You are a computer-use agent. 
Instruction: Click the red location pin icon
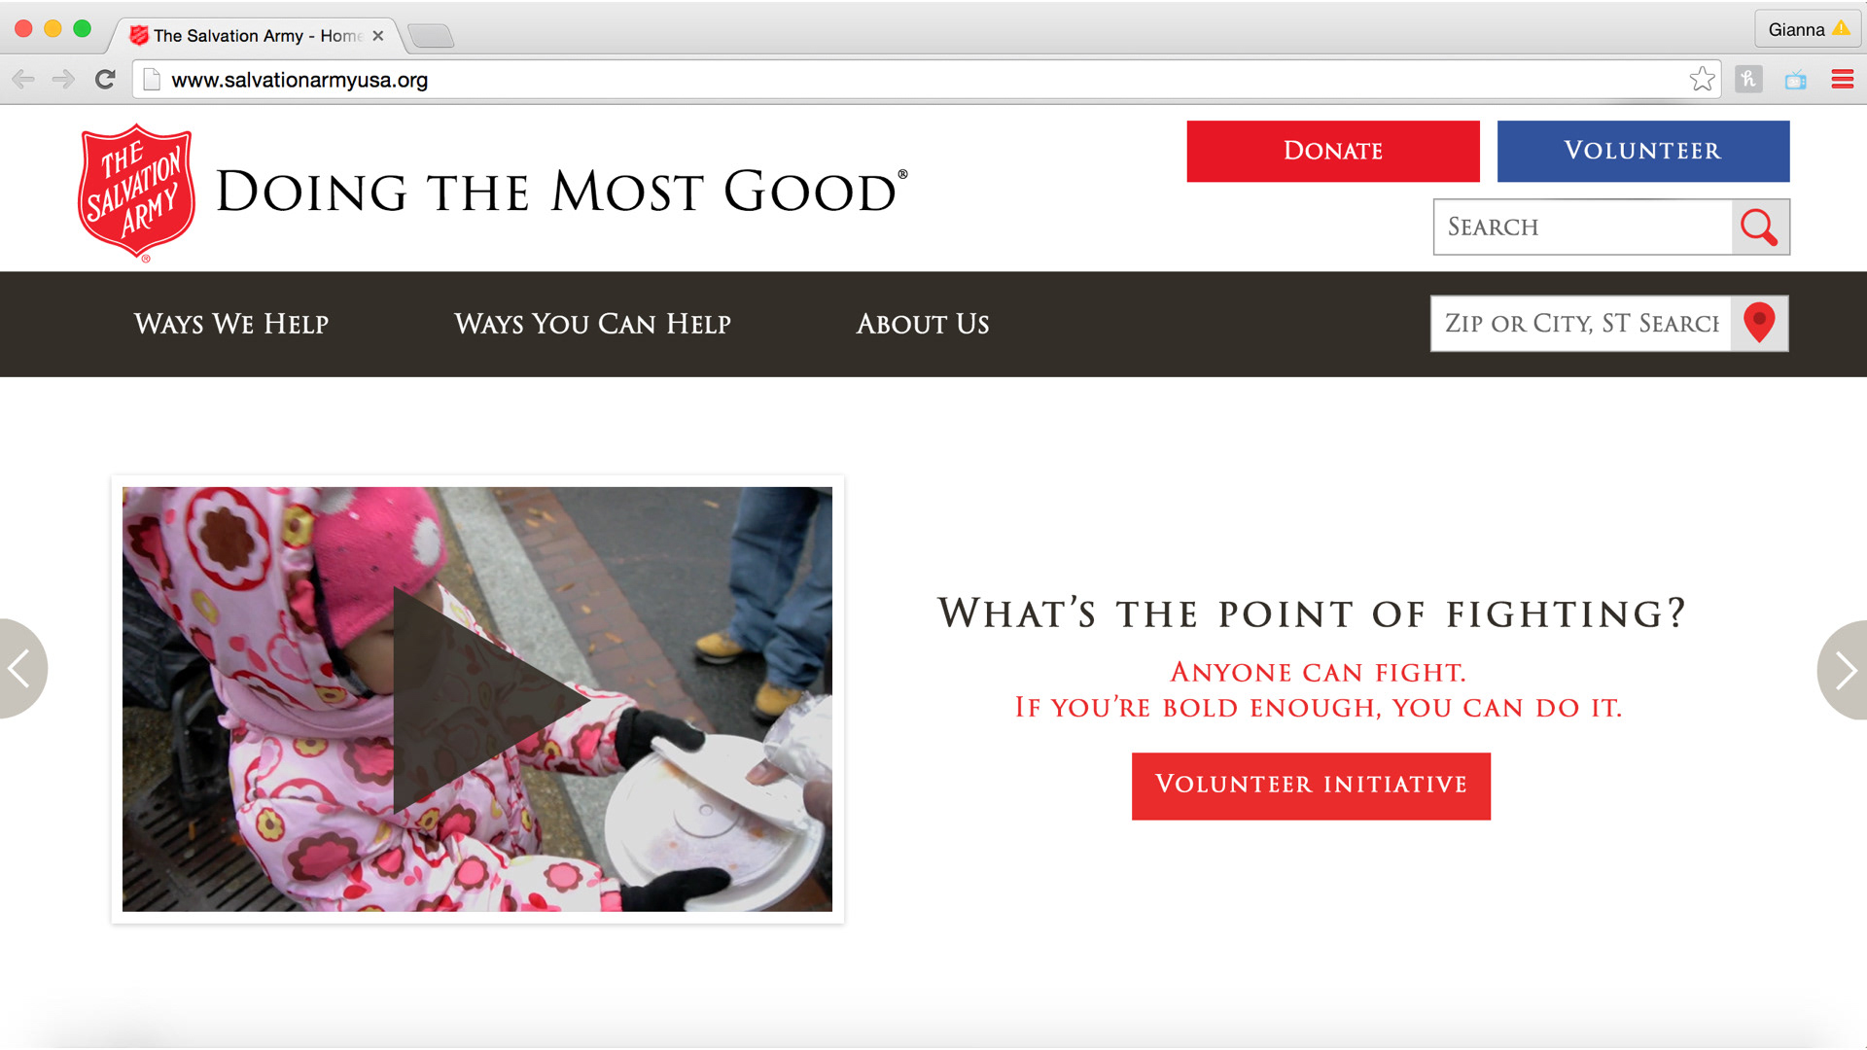point(1759,323)
